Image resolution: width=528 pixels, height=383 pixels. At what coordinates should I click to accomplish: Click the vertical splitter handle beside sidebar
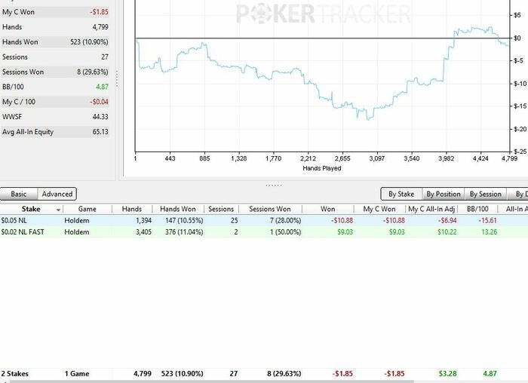pyautogui.click(x=117, y=79)
